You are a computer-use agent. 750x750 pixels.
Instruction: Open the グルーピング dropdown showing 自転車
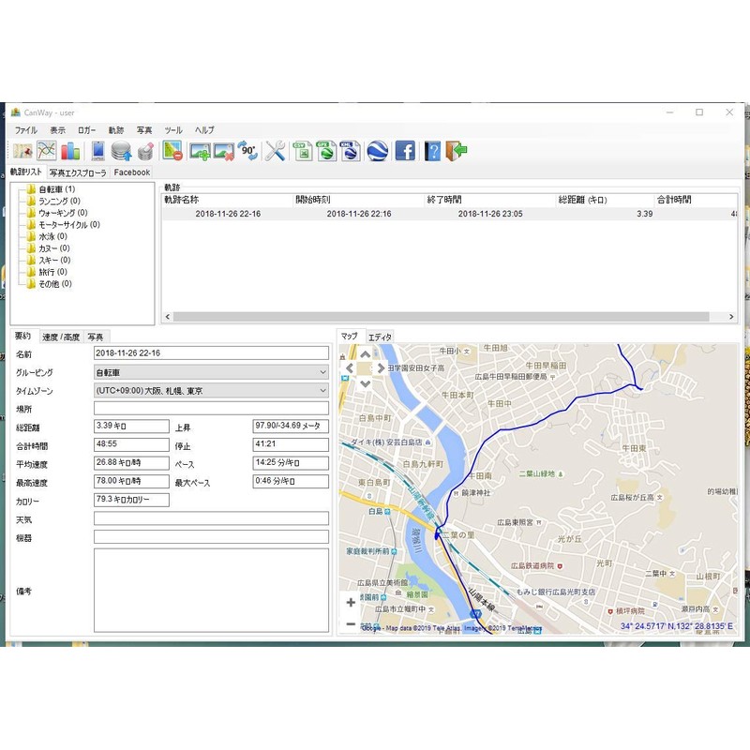pos(211,372)
